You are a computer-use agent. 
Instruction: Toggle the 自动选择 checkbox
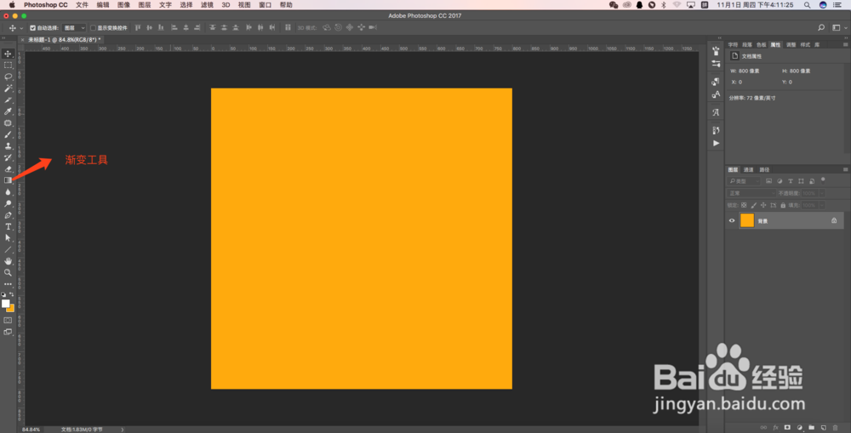click(32, 28)
